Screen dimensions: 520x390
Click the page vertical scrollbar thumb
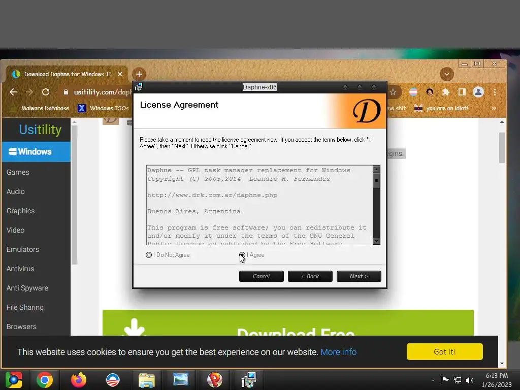click(x=502, y=148)
